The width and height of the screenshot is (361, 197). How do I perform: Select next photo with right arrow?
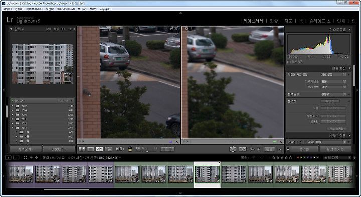coord(258,149)
